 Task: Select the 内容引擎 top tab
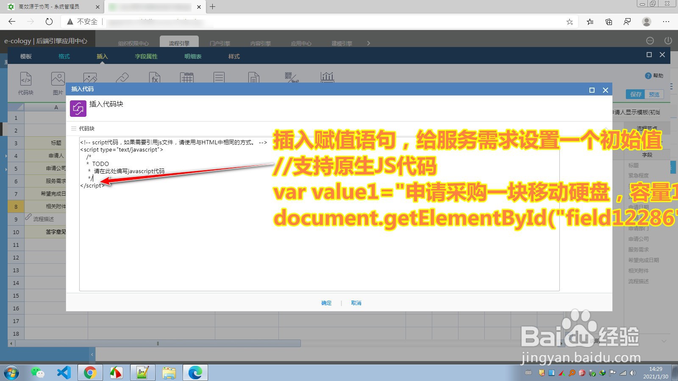[x=261, y=43]
